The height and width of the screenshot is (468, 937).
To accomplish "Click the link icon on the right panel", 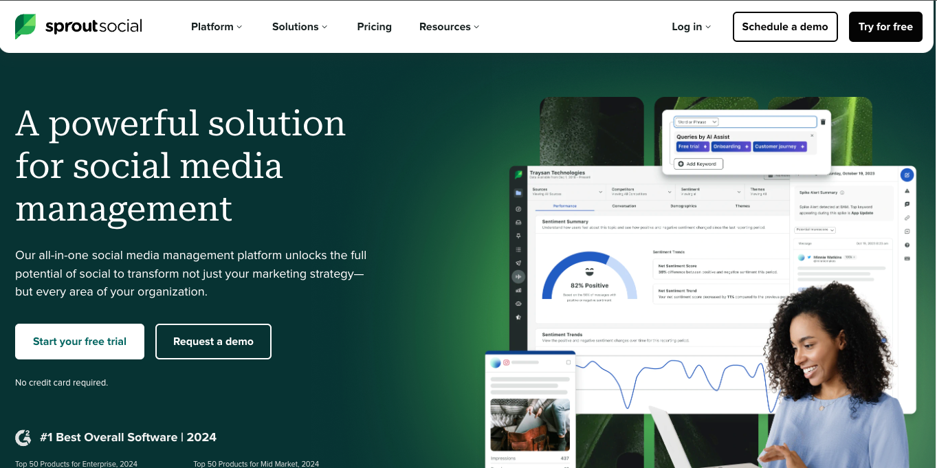I will [906, 218].
